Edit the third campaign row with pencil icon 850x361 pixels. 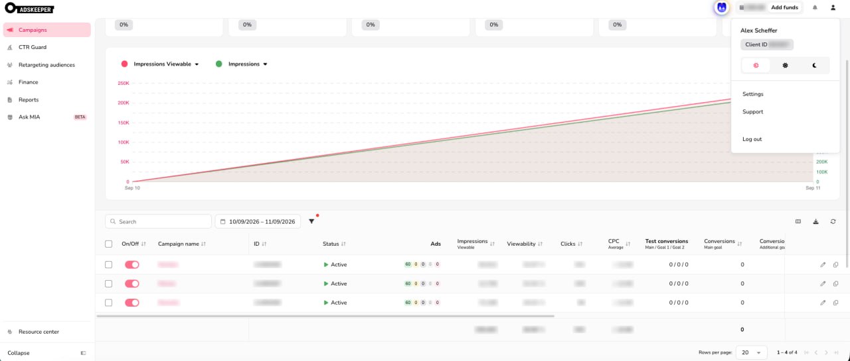click(823, 303)
